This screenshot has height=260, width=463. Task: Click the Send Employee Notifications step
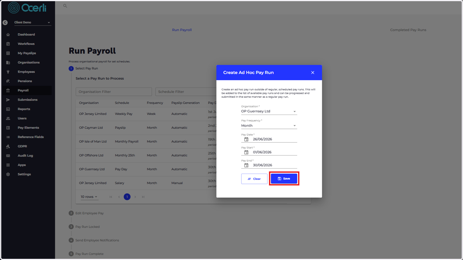[94, 240]
